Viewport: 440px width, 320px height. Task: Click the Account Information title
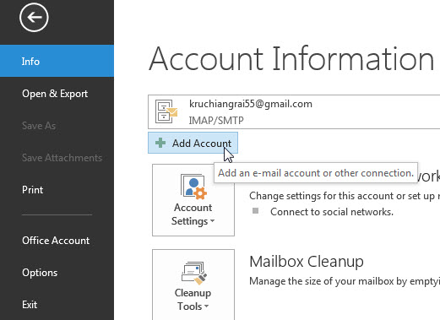tap(291, 59)
